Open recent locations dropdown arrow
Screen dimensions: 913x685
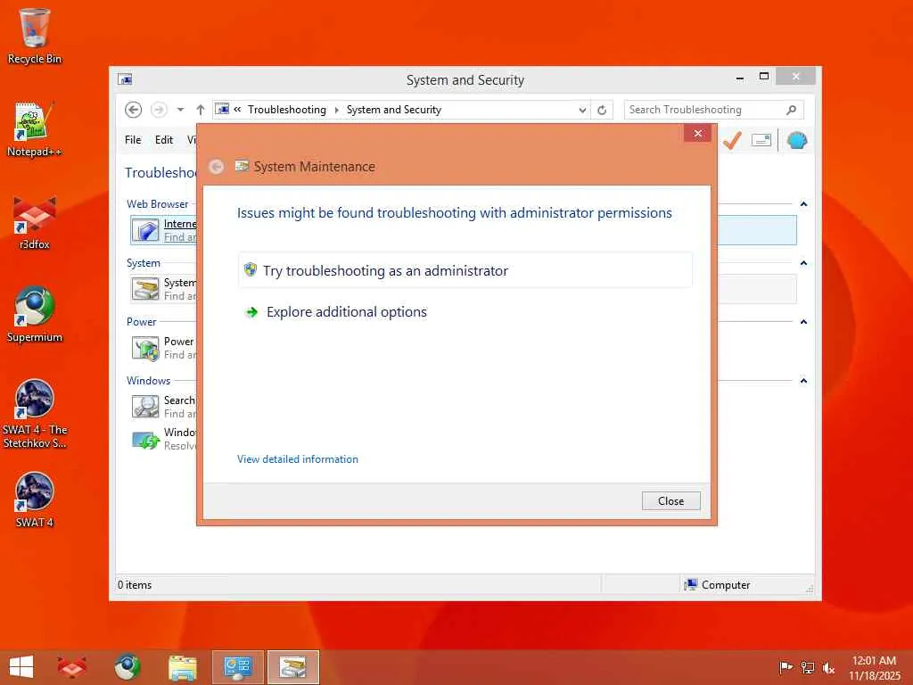[180, 110]
